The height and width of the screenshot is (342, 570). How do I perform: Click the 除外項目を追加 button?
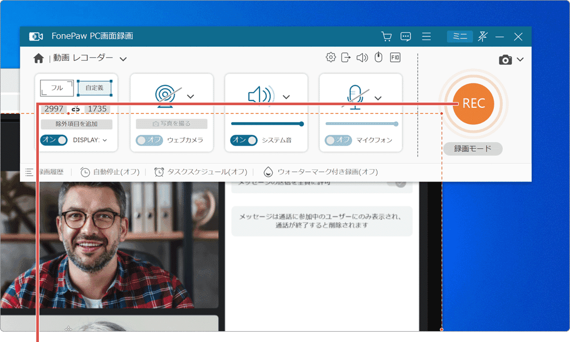pyautogui.click(x=77, y=124)
